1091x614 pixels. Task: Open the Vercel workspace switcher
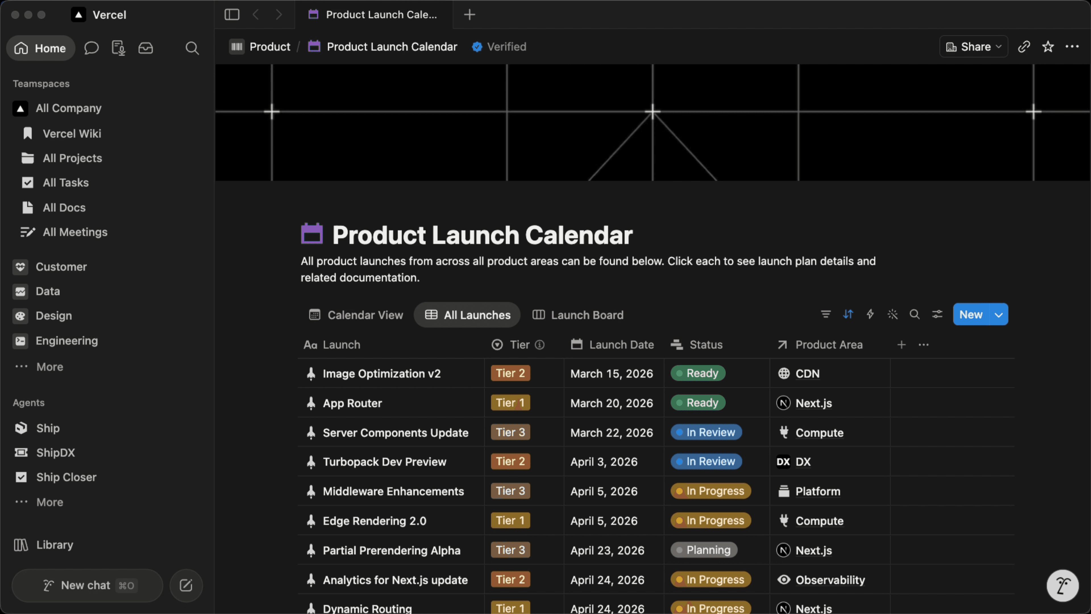tap(99, 15)
